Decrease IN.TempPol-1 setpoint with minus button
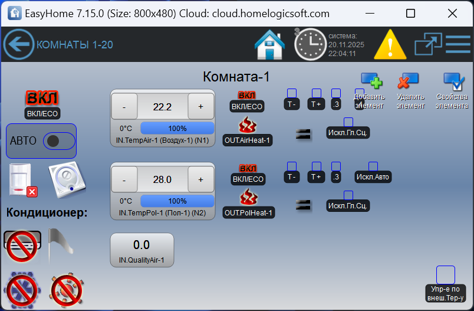This screenshot has height=311, width=474. pyautogui.click(x=124, y=179)
